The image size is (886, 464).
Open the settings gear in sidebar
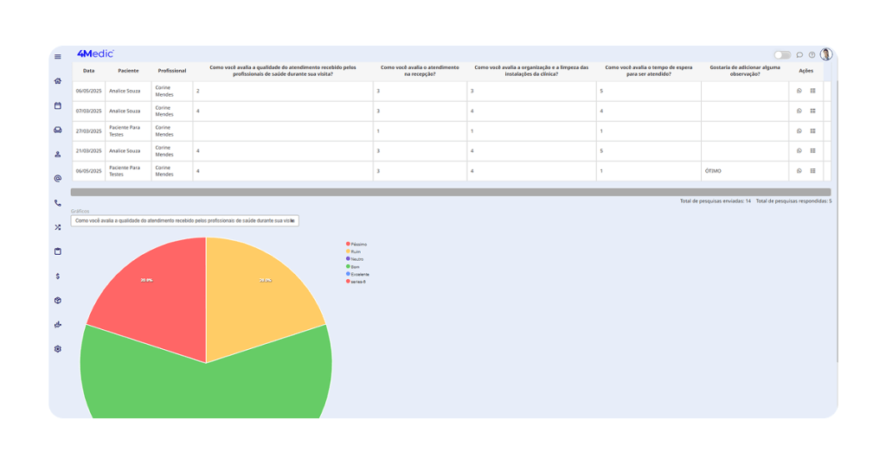tap(58, 349)
